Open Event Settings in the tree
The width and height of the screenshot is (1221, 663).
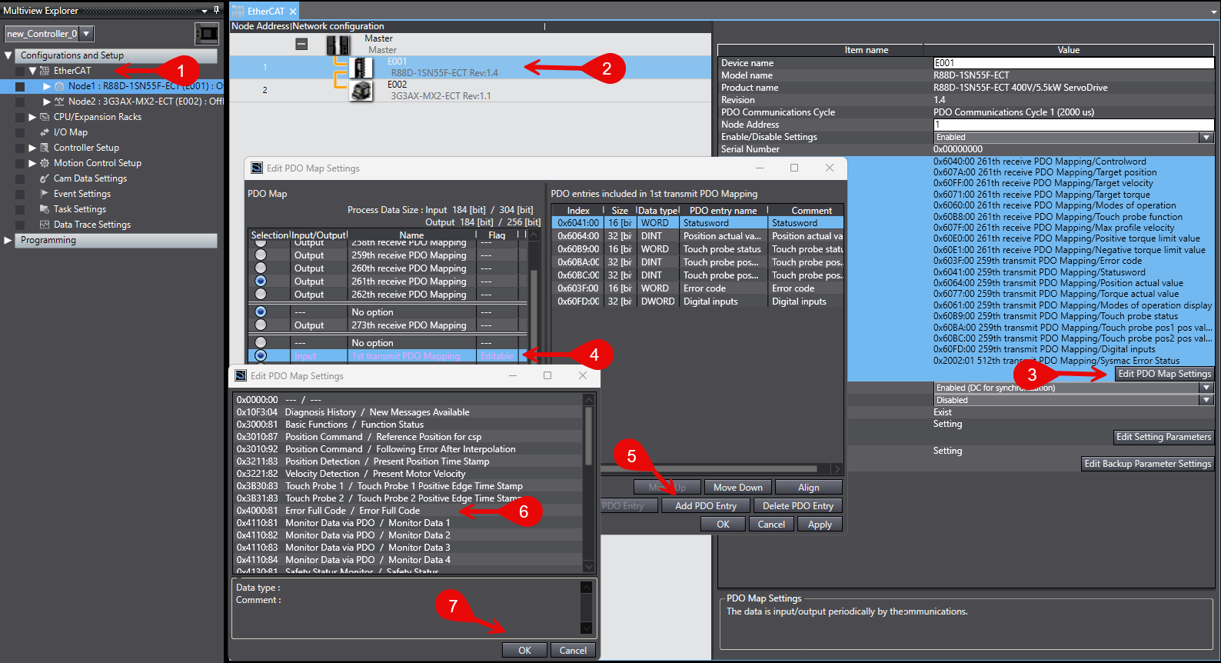pyautogui.click(x=82, y=194)
